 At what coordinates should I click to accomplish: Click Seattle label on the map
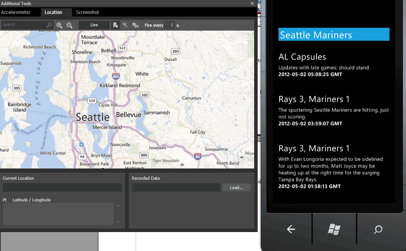pyautogui.click(x=93, y=117)
